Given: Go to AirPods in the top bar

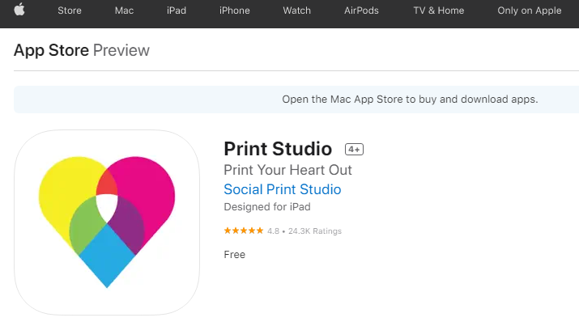Looking at the screenshot, I should coord(361,11).
